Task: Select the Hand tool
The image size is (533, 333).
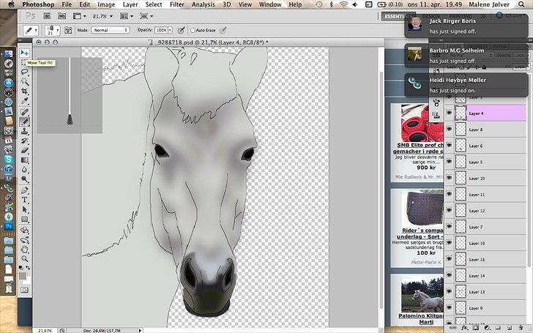Action: 25,247
